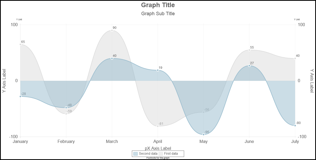
Task: Click the Second data legend color swatch
Action: coord(136,154)
